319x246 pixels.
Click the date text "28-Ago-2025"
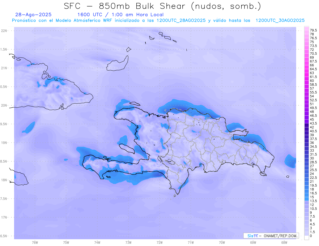33,15
